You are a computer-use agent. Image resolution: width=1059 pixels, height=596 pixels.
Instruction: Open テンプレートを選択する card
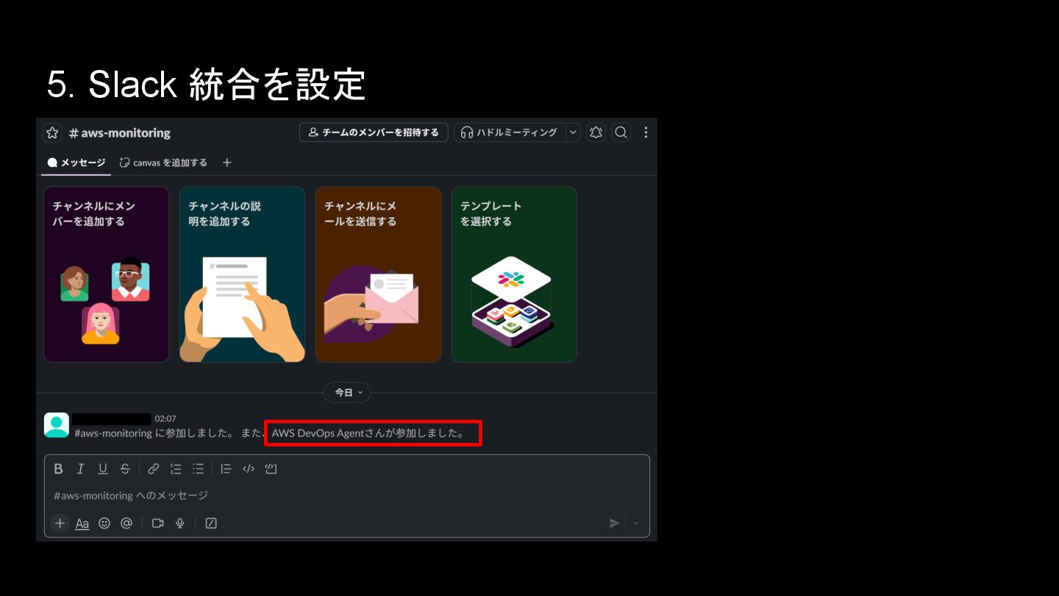[x=514, y=274]
